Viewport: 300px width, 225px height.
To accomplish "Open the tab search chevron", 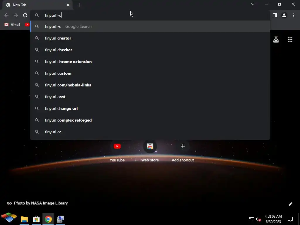I will pos(253,4).
